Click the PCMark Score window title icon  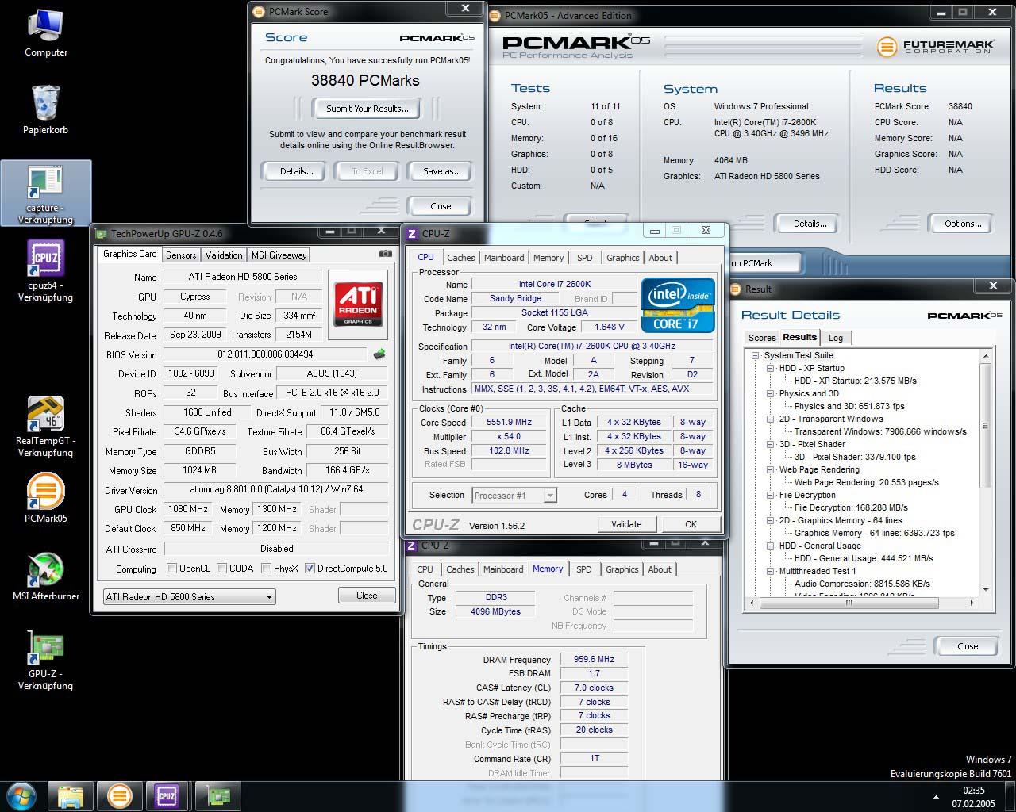tap(259, 11)
